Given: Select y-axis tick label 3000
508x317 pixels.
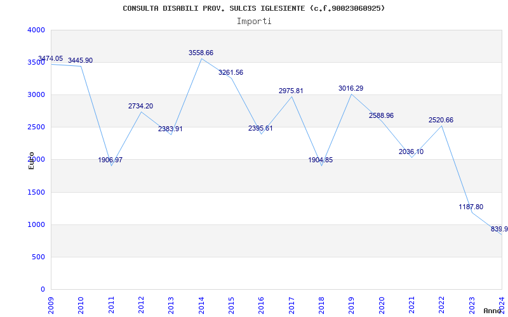Looking at the screenshot, I should pyautogui.click(x=36, y=94).
